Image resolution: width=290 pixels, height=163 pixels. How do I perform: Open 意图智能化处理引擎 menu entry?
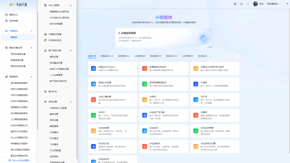pyautogui.click(x=59, y=12)
